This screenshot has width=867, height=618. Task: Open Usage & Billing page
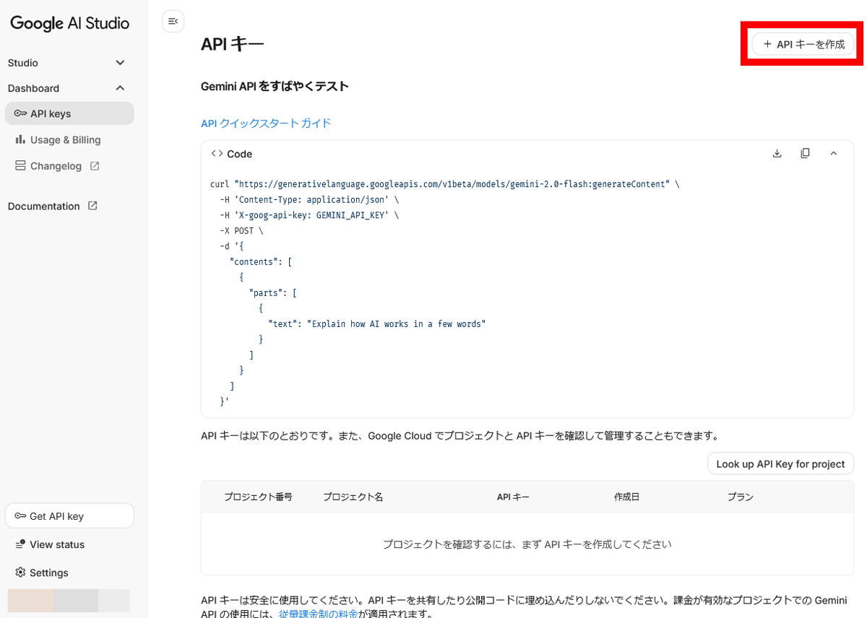click(65, 140)
